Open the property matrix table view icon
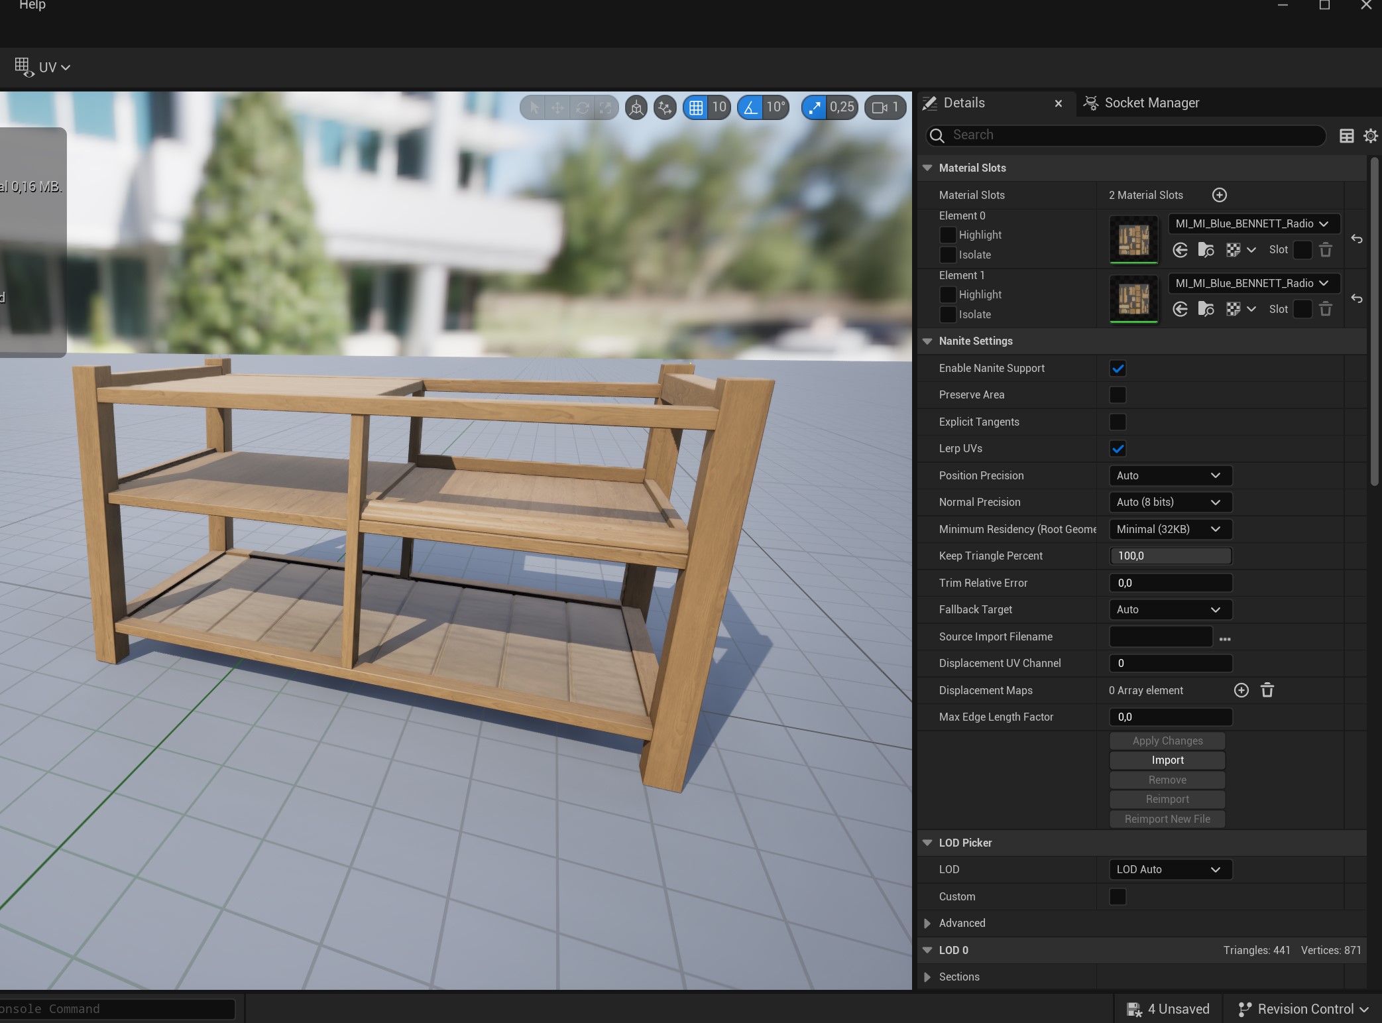 [x=1346, y=136]
